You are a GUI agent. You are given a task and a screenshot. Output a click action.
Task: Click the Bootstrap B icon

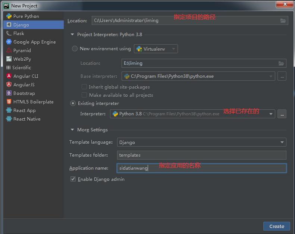point(9,93)
